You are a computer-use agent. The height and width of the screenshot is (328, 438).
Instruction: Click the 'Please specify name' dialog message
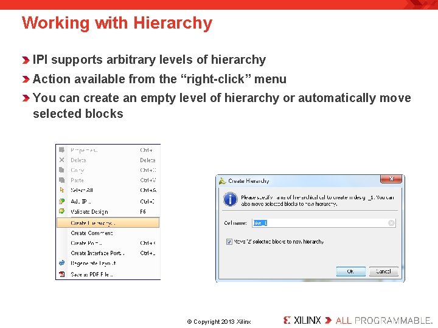[x=318, y=200]
